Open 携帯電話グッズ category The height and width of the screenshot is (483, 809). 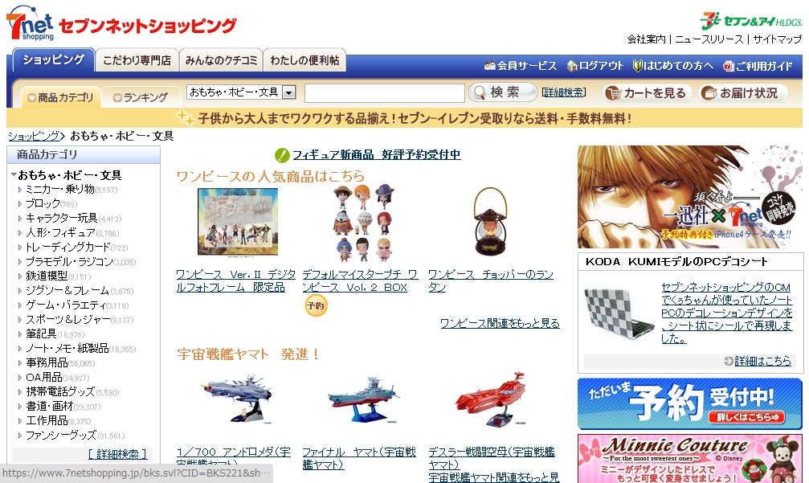point(60,391)
